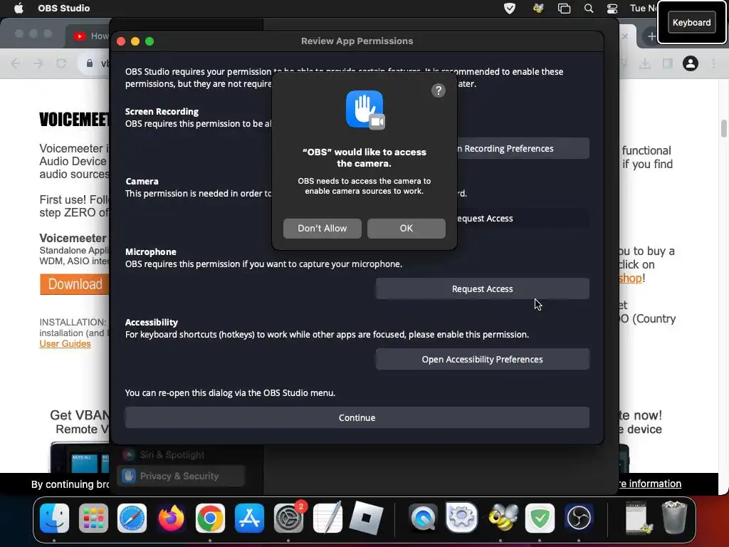Toggle Chrome side panel icon

668,63
